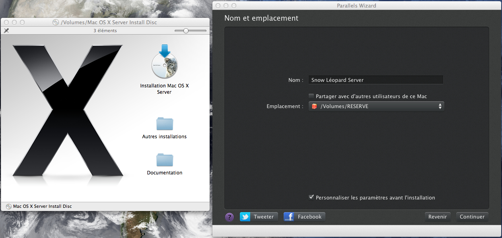Click Mac OS X Server Install Disc path bar text
The height and width of the screenshot is (238, 502).
(43, 206)
